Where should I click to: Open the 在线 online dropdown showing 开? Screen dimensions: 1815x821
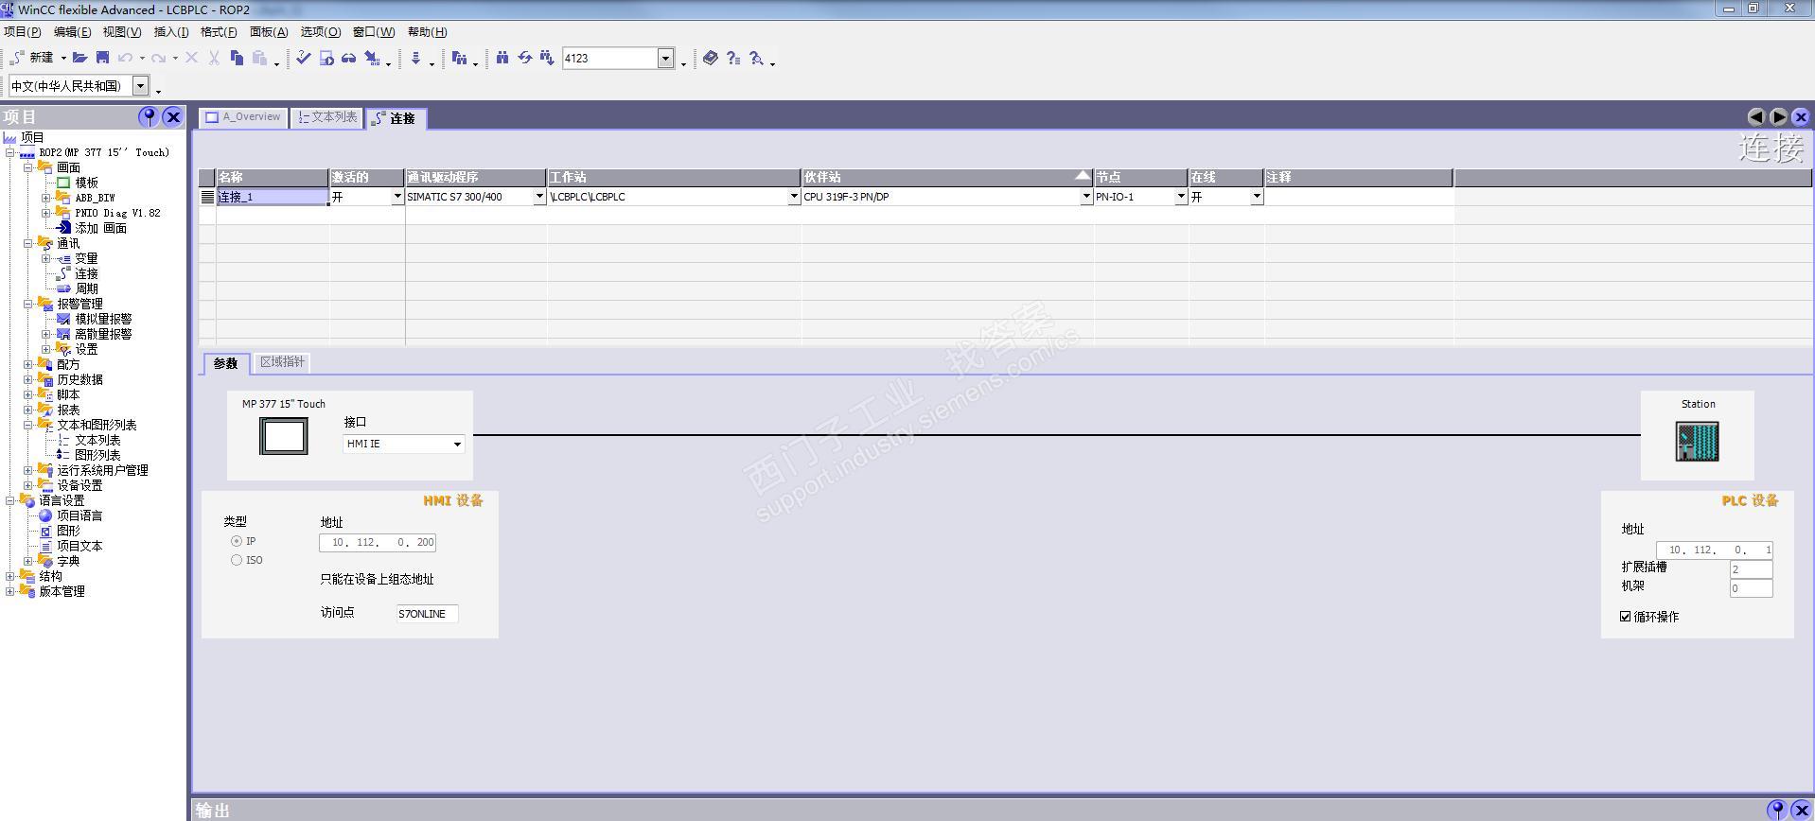tap(1257, 197)
